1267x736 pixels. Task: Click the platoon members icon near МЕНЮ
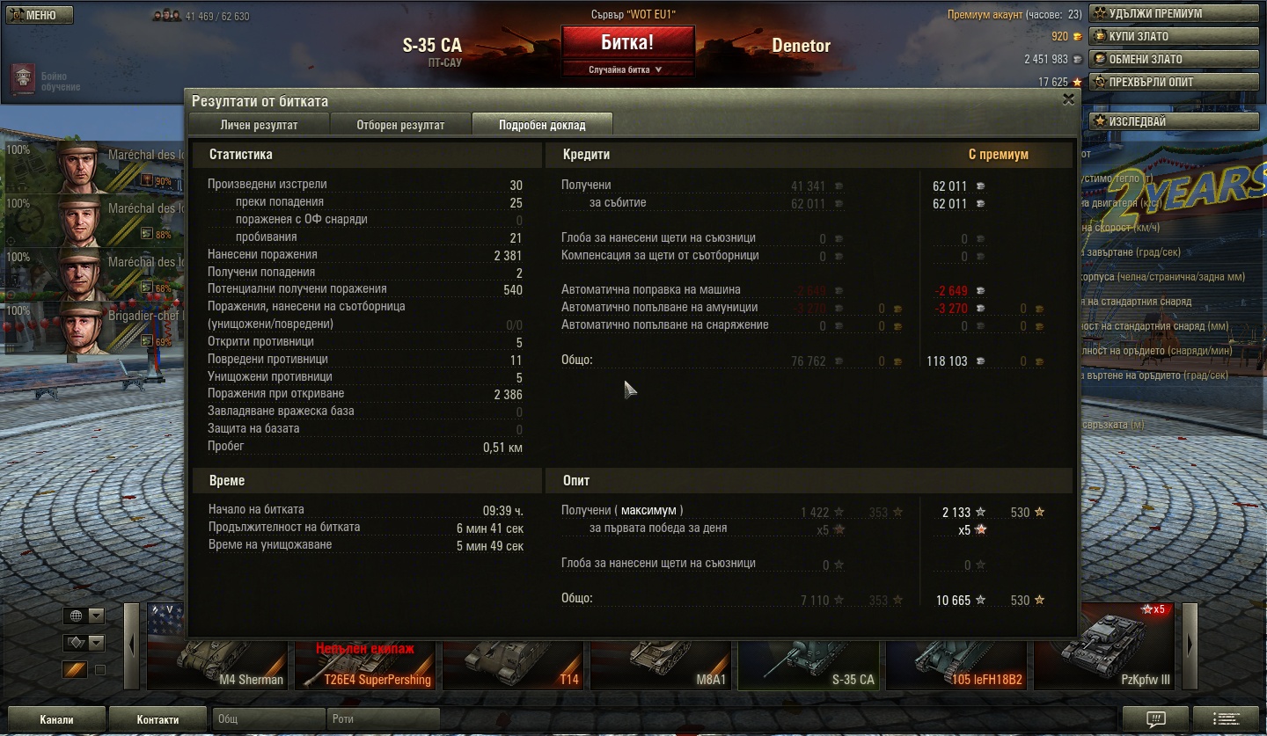tap(166, 16)
